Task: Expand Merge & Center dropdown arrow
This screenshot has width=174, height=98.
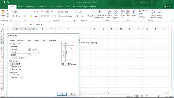Action: pyautogui.click(x=74, y=16)
